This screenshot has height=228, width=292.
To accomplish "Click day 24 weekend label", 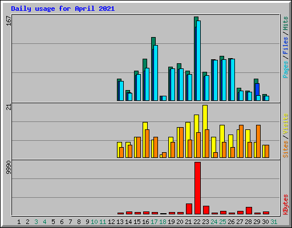I will click(x=214, y=222).
